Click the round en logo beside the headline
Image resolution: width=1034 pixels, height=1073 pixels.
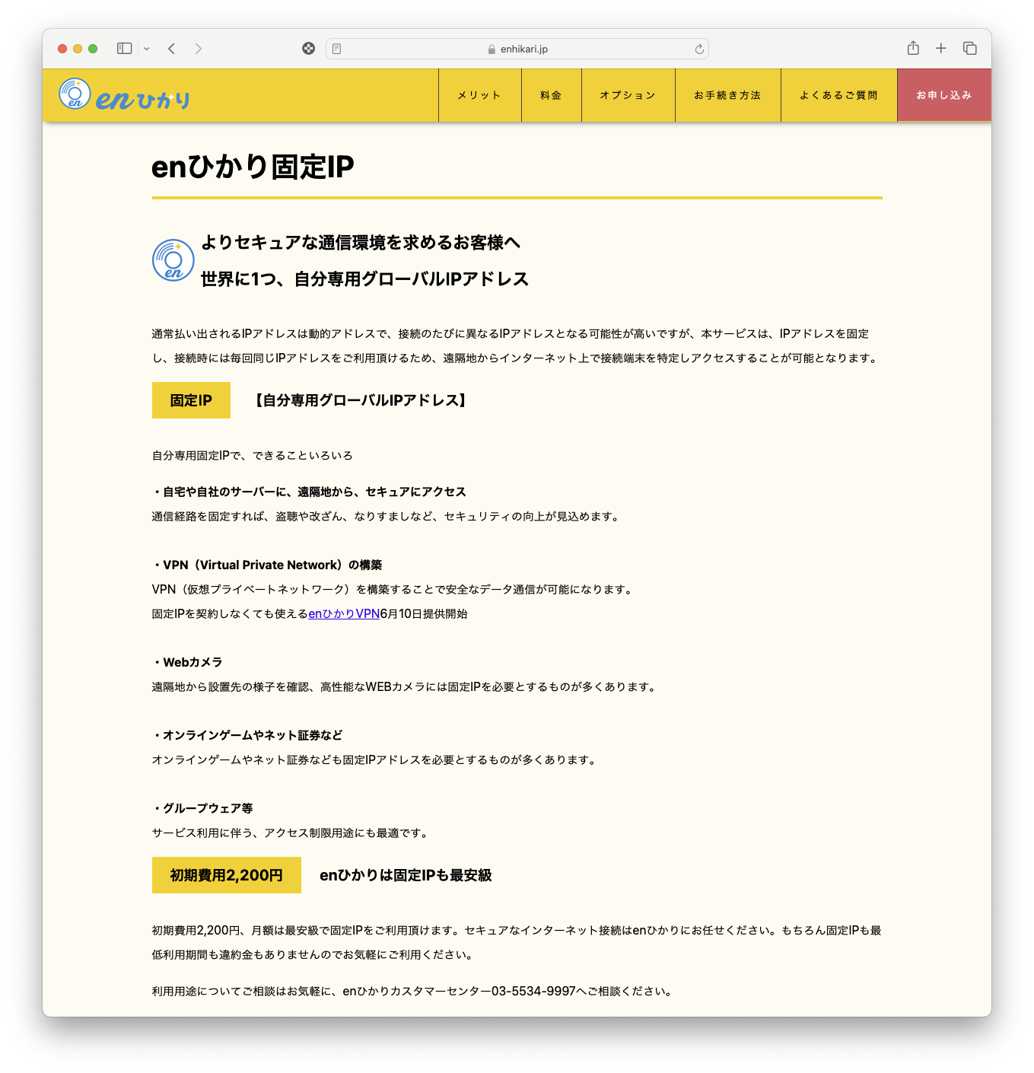click(173, 260)
